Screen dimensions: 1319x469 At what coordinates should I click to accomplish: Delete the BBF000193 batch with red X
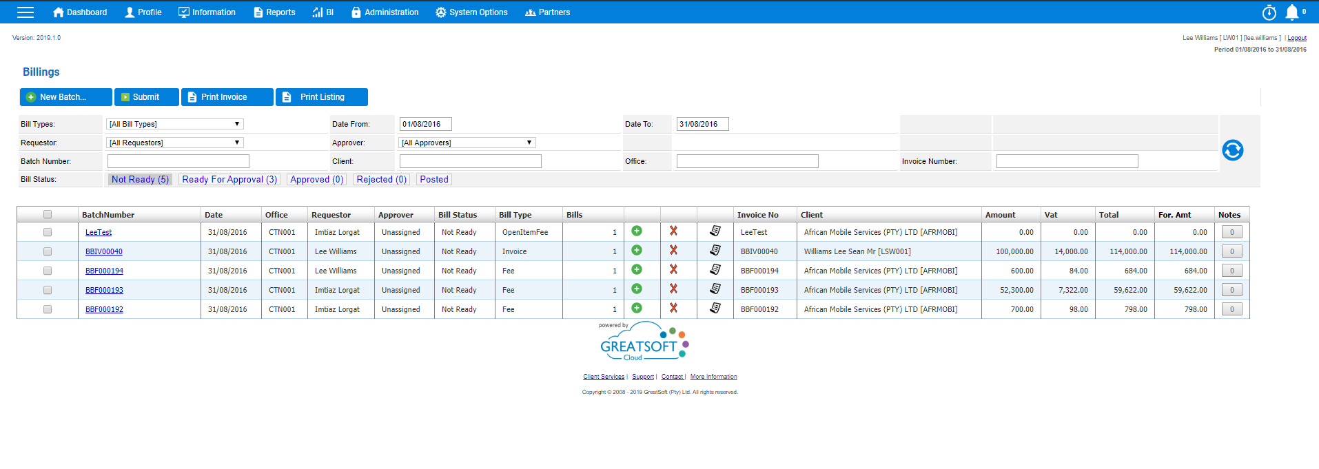673,289
